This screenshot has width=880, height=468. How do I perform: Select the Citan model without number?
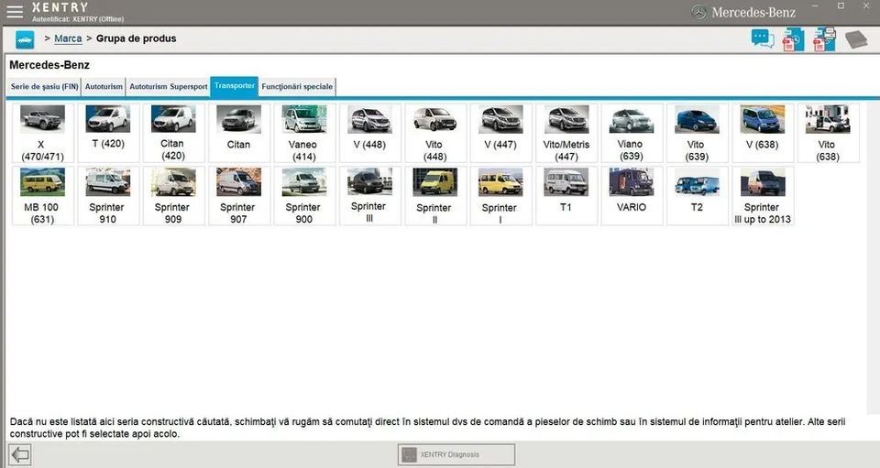tap(239, 133)
